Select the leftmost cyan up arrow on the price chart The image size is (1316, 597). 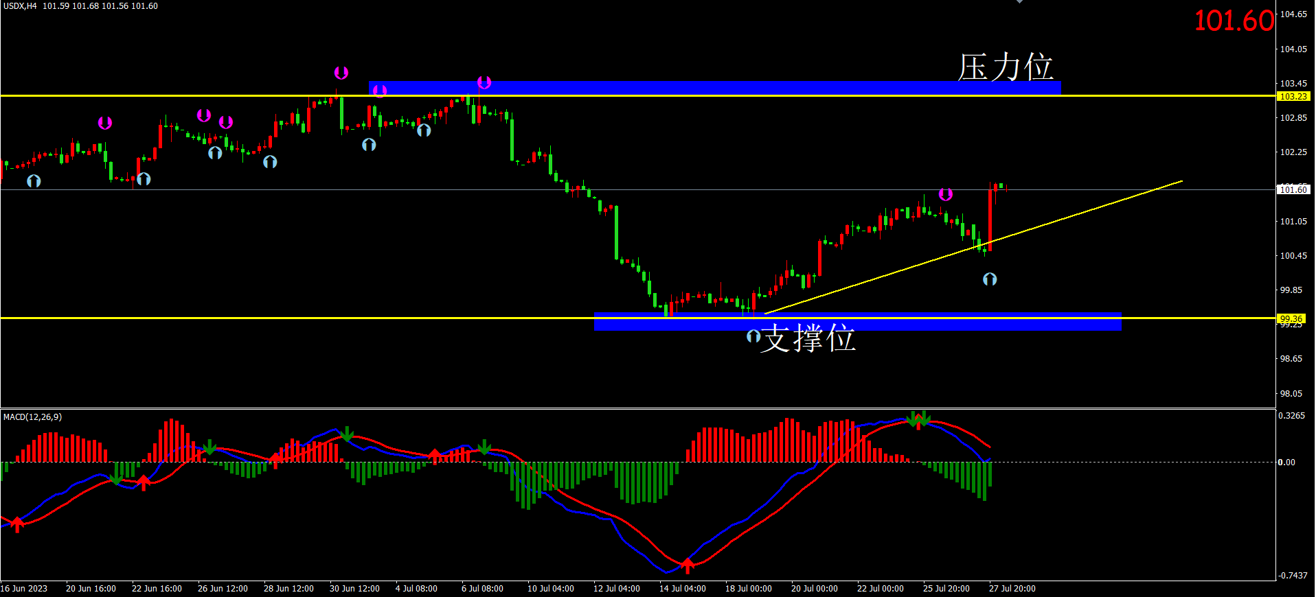(x=34, y=181)
